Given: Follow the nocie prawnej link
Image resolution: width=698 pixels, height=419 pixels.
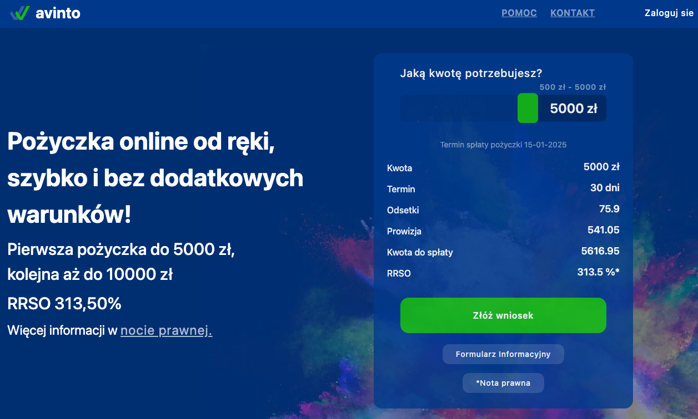Looking at the screenshot, I should click(x=166, y=331).
